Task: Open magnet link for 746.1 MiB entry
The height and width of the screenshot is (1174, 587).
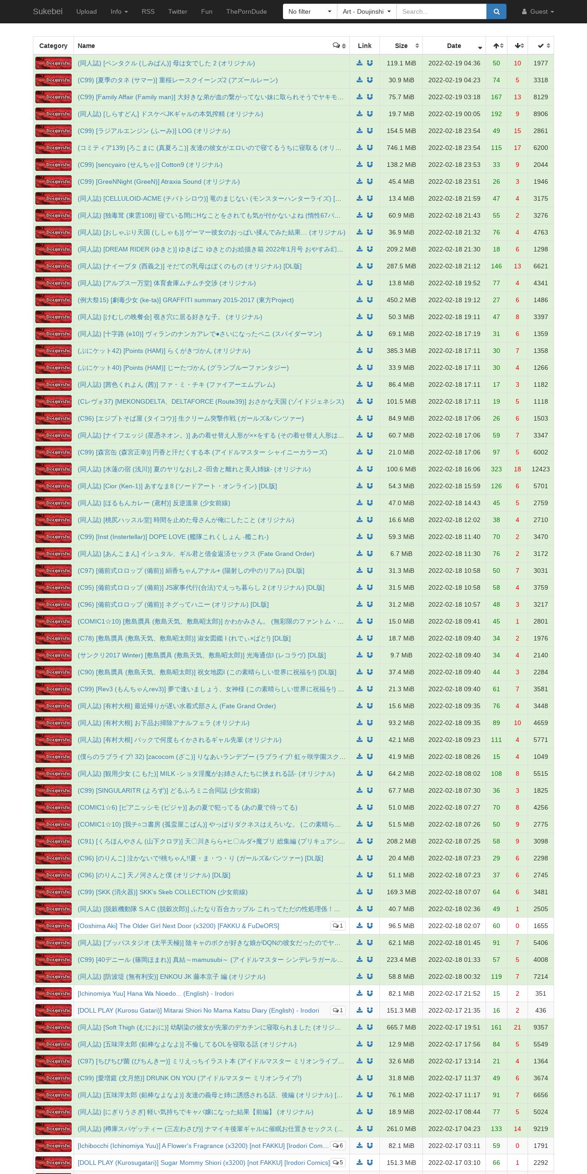Action: point(370,148)
